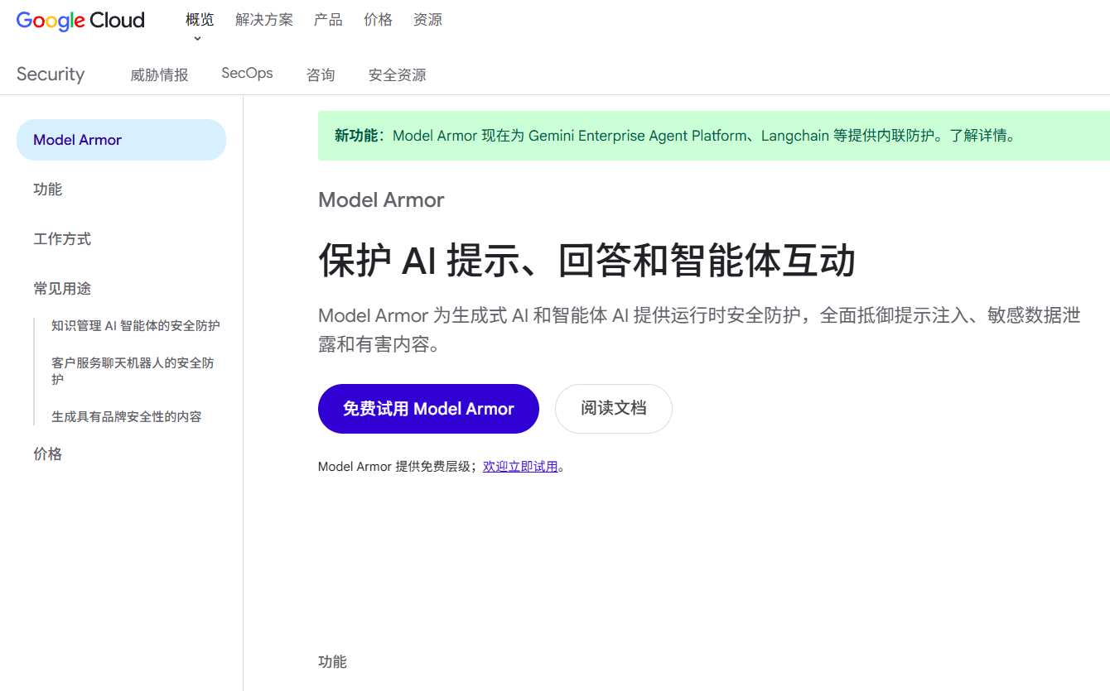The image size is (1110, 691).
Task: Open 知识管理 AI 智能体的安全防护
Action: click(x=136, y=326)
